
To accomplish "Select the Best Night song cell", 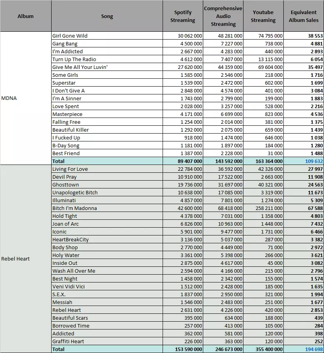I will [x=107, y=279].
